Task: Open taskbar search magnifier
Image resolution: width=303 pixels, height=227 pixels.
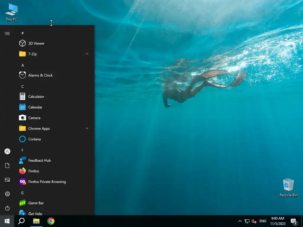Action: [x=21, y=221]
